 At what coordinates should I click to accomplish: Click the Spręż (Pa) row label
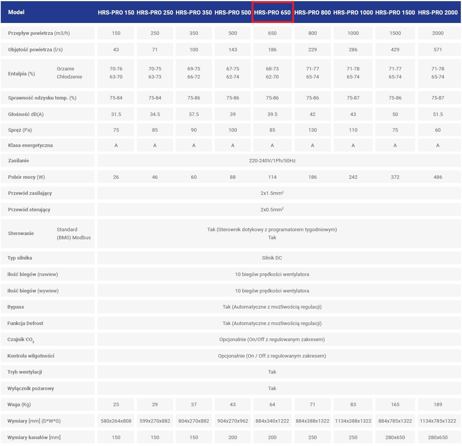[x=20, y=130]
